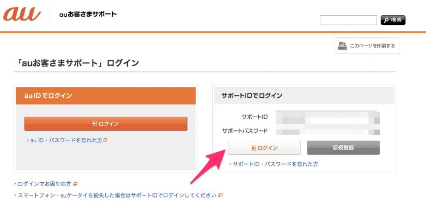Click the login icon in the white ログイン button

point(253,148)
